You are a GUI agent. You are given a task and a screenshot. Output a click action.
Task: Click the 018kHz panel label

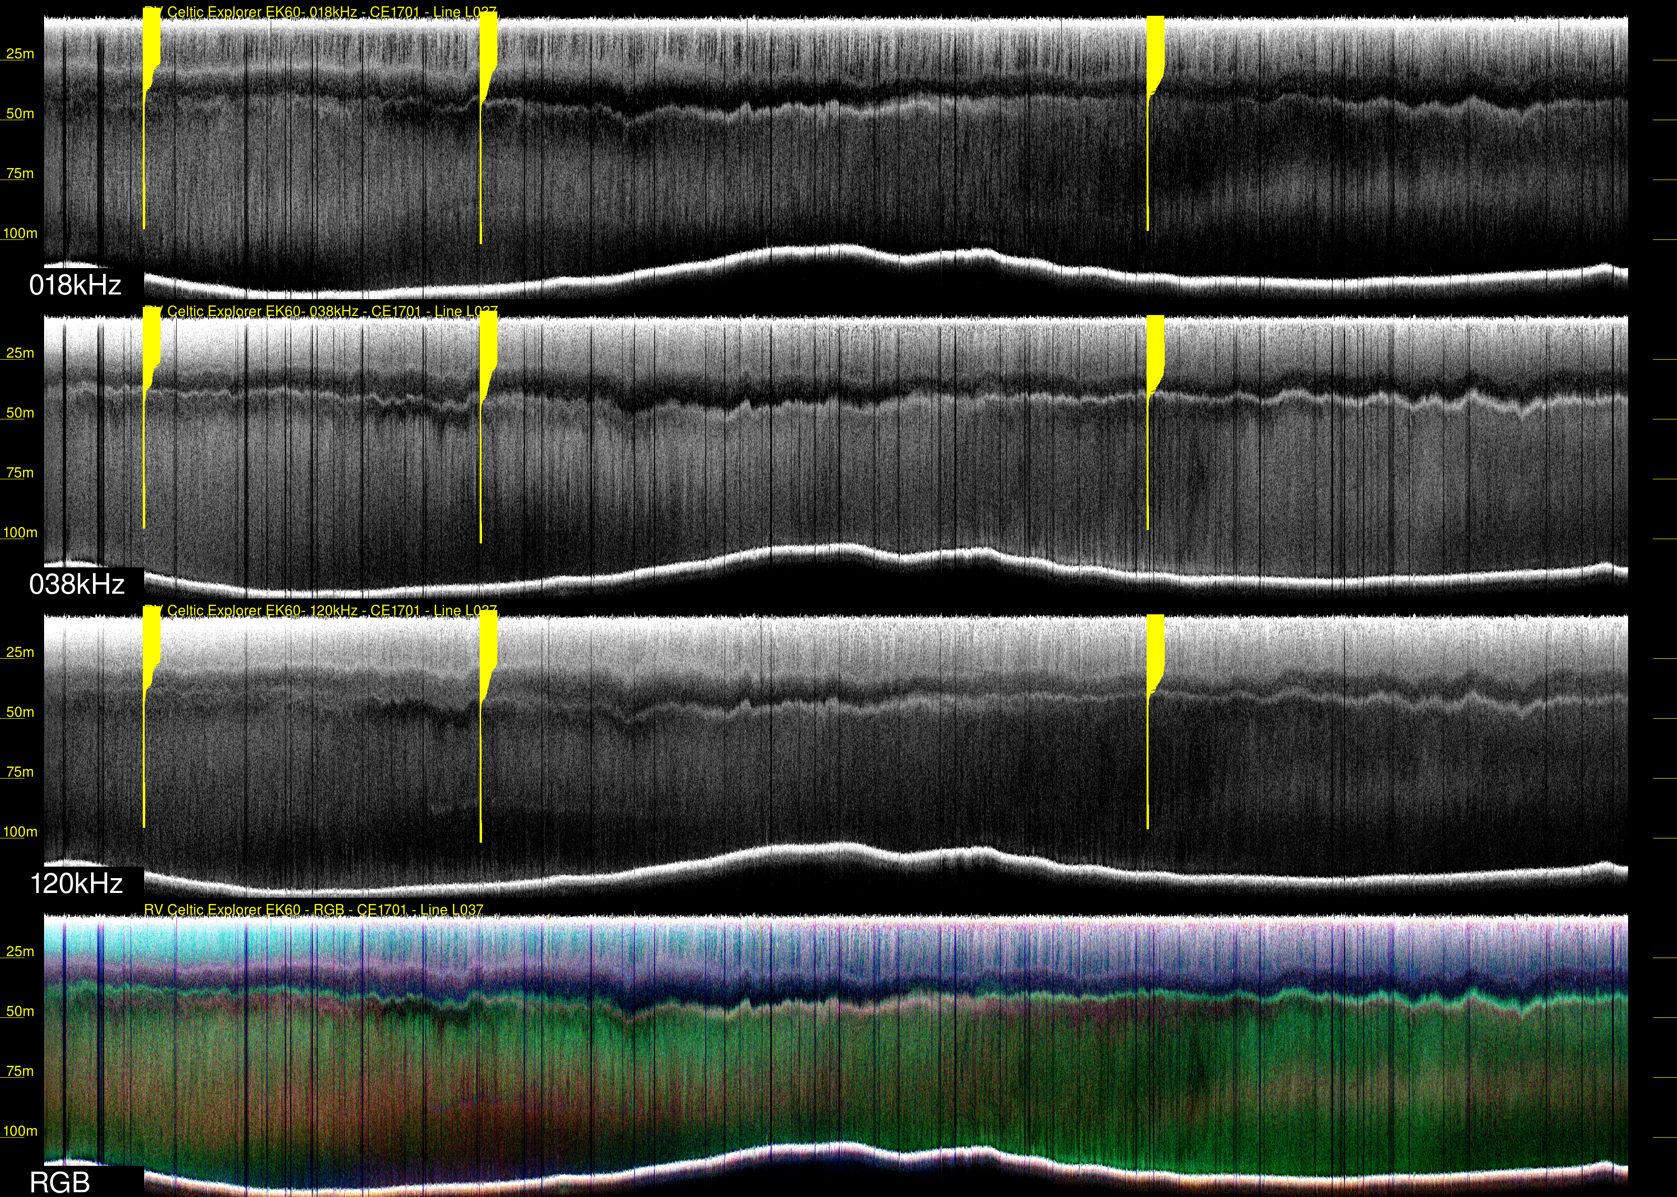pyautogui.click(x=75, y=285)
